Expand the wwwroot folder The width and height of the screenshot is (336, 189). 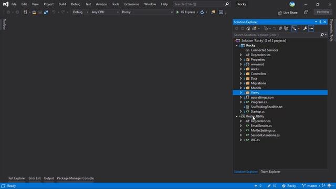point(241,64)
